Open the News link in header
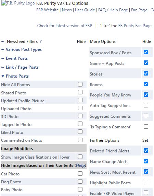154x196 pixels. click(x=67, y=10)
